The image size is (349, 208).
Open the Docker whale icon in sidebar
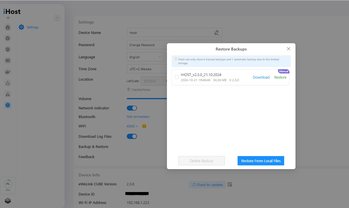pyautogui.click(x=8, y=72)
